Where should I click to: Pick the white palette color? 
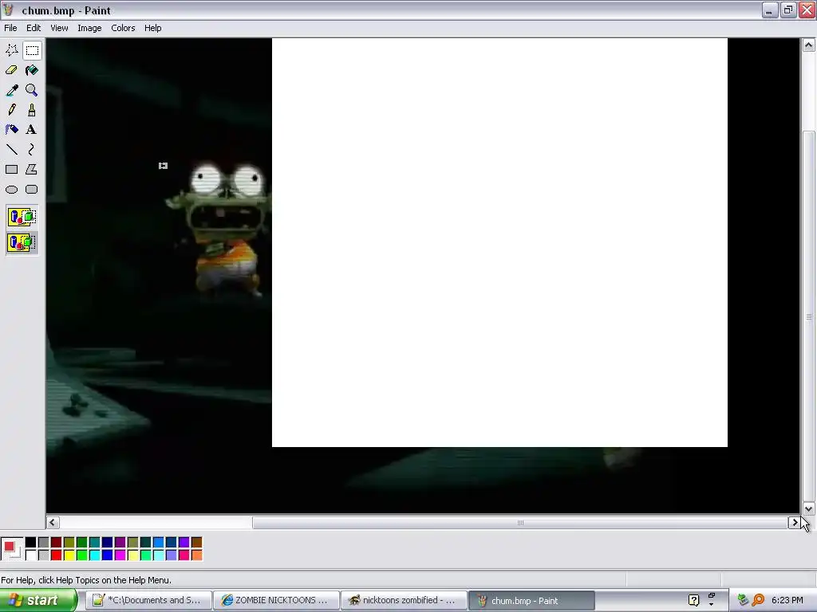click(x=31, y=555)
